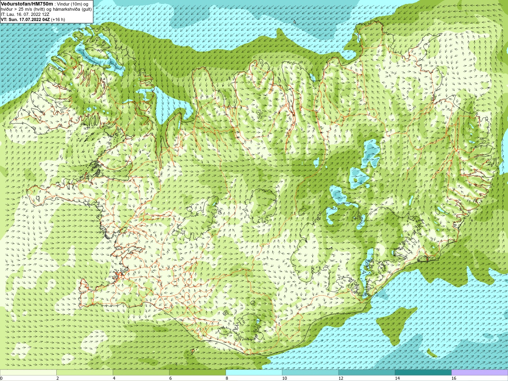Click the legend scale label '10'
The image size is (508, 381).
point(285,378)
